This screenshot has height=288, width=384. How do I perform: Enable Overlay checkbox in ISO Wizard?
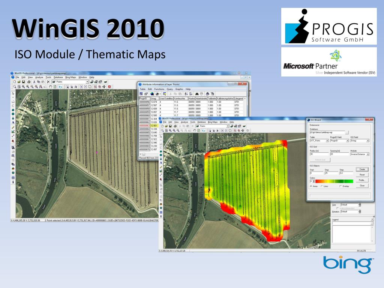tap(340, 186)
